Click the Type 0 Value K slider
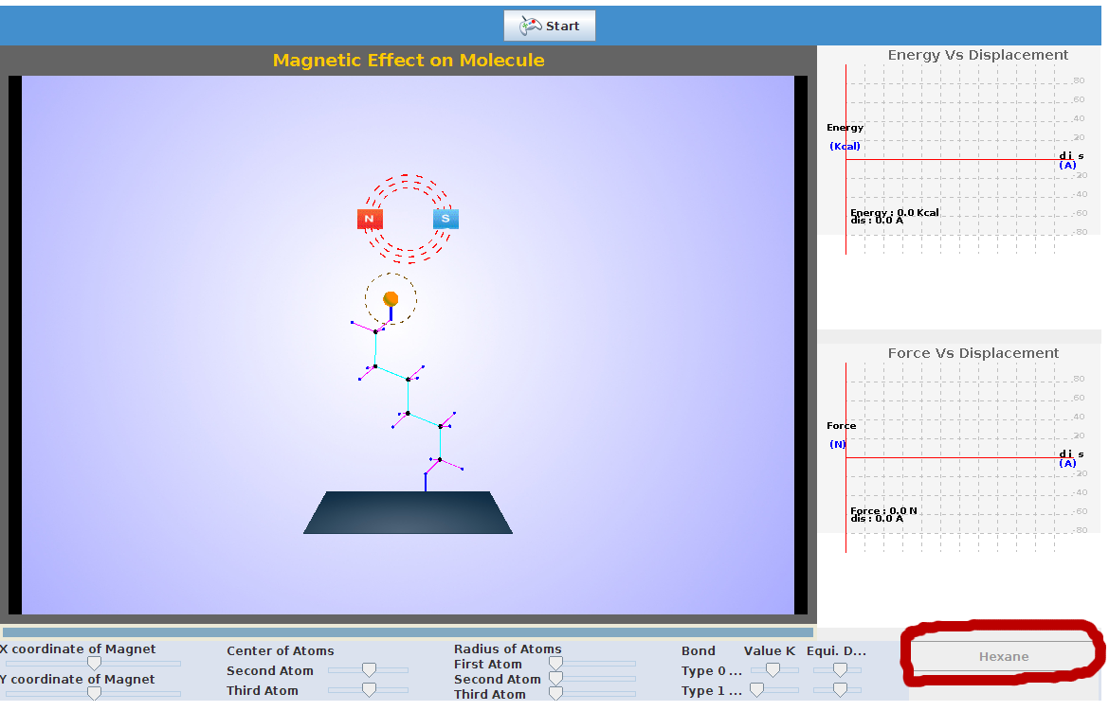The image size is (1109, 711). coord(773,670)
